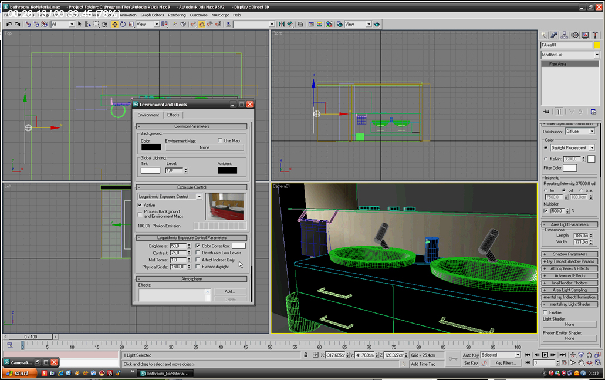Click the Environment Map None button

(x=204, y=147)
